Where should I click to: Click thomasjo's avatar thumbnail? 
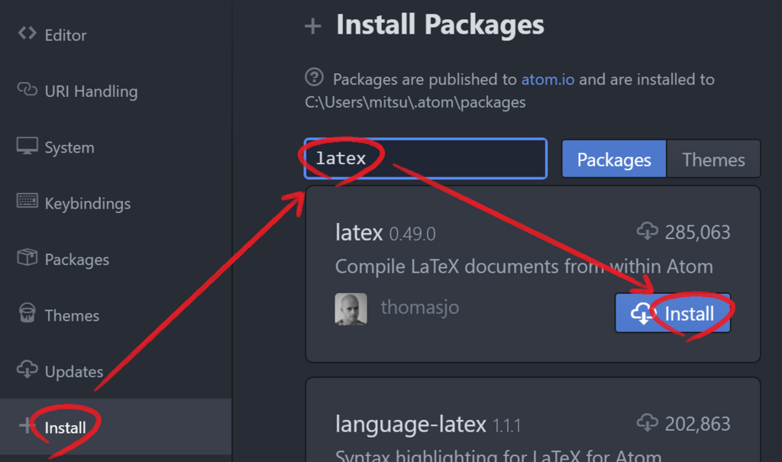[351, 309]
